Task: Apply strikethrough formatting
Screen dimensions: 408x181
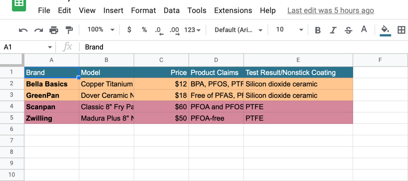Action: 348,30
